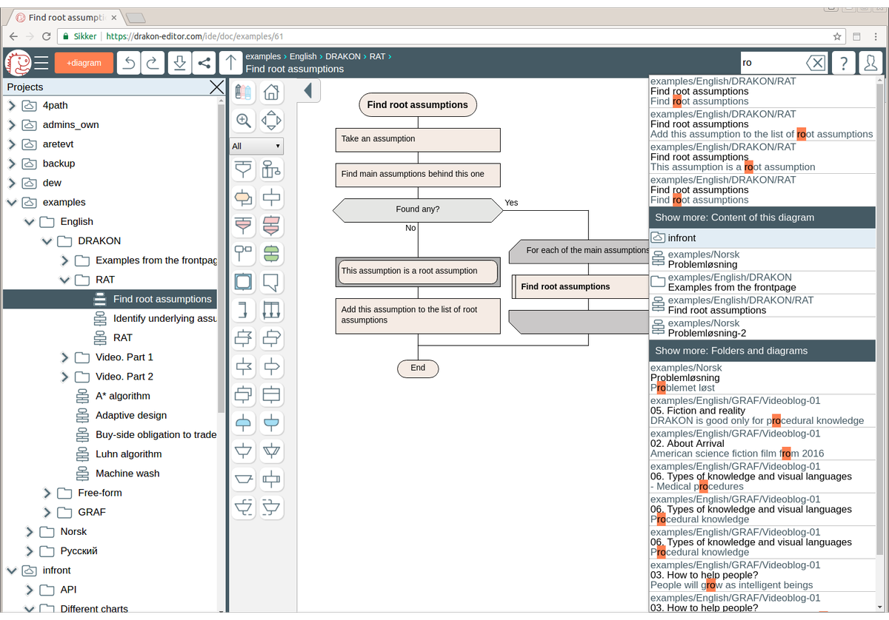Click "Show more: Folders and diagrams"
This screenshot has height=620, width=889.
tap(762, 350)
